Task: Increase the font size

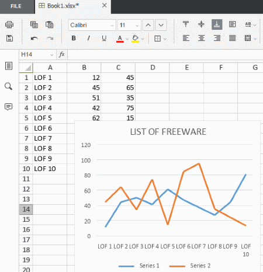Action: coord(148,25)
